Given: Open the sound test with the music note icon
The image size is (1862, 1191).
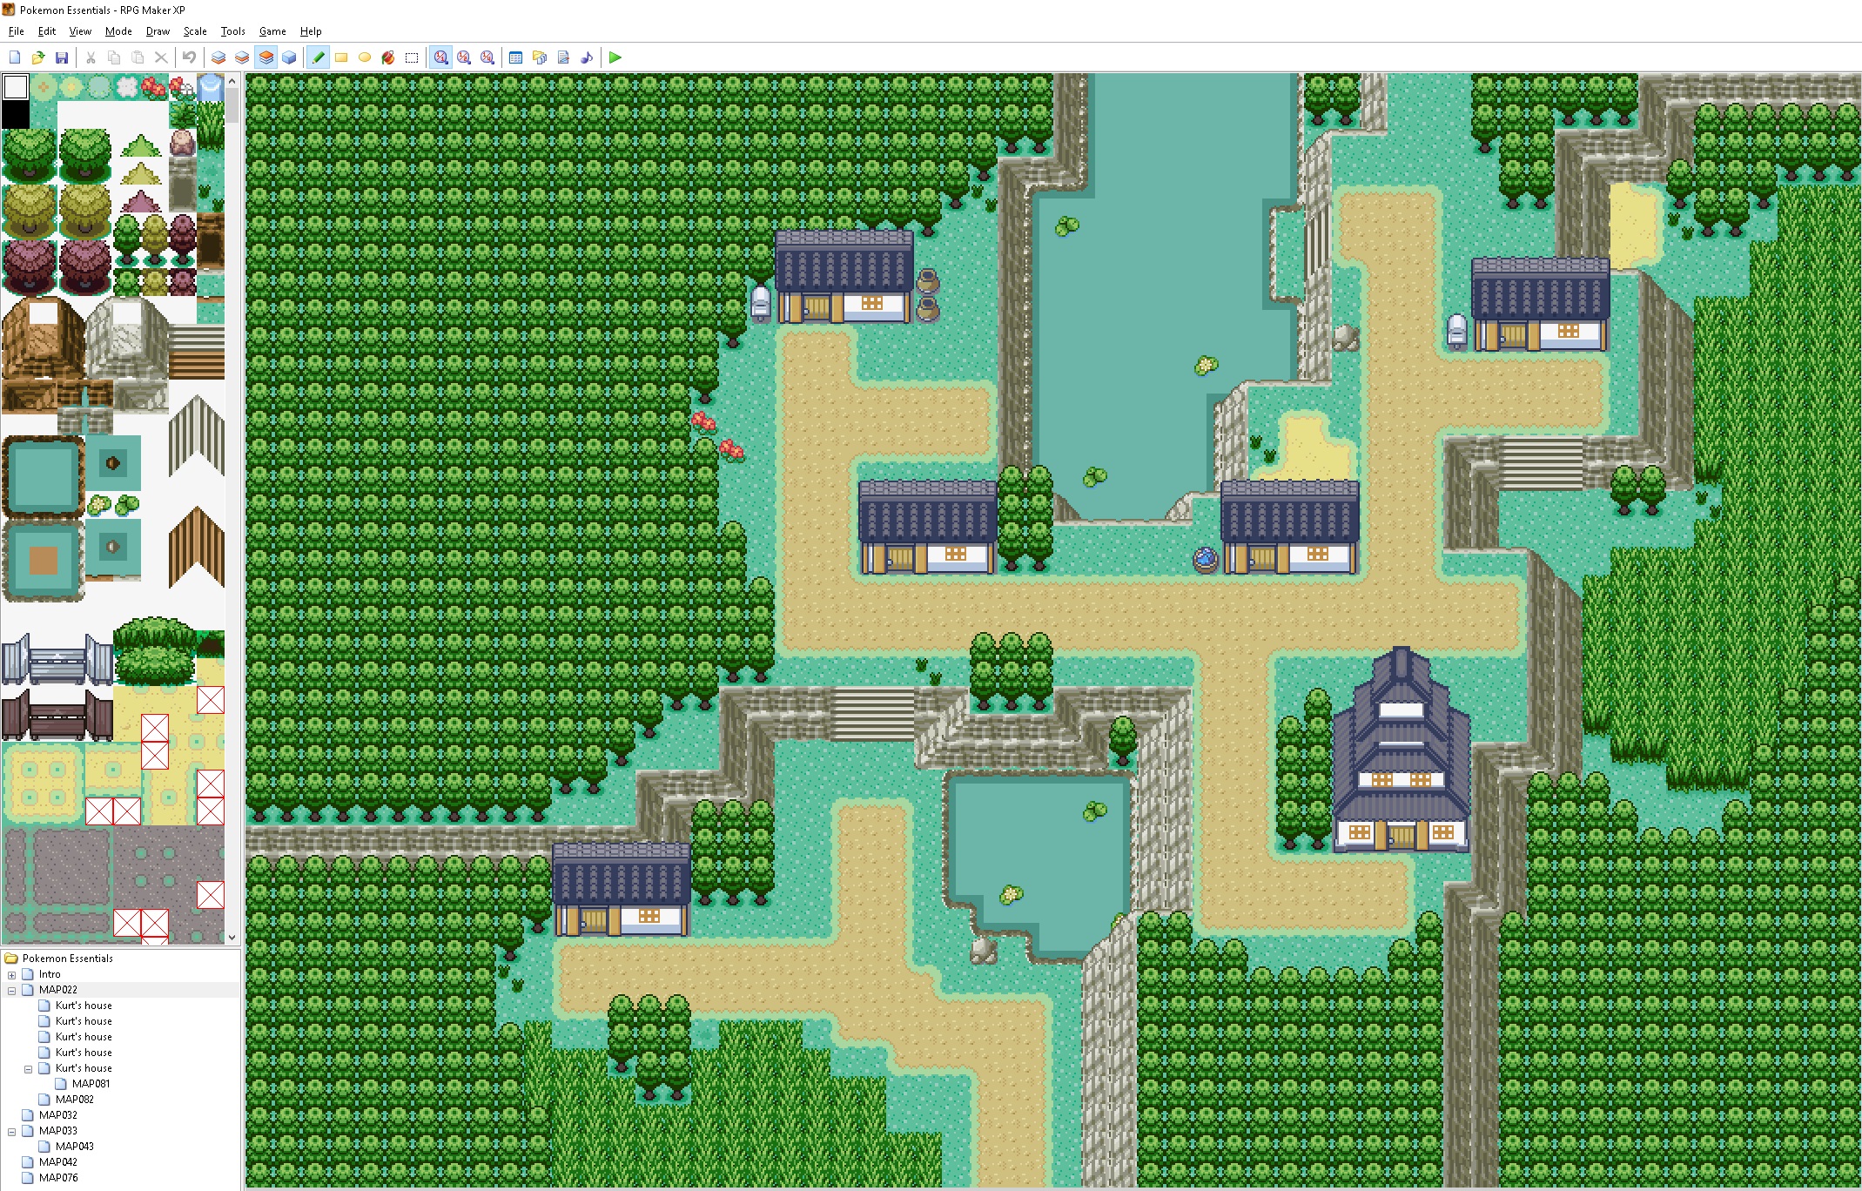Looking at the screenshot, I should click(586, 57).
